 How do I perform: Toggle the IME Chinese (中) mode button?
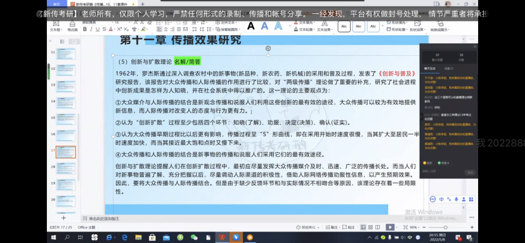tap(441, 199)
